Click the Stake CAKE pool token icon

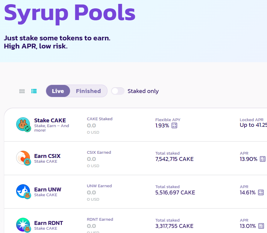[x=23, y=124]
